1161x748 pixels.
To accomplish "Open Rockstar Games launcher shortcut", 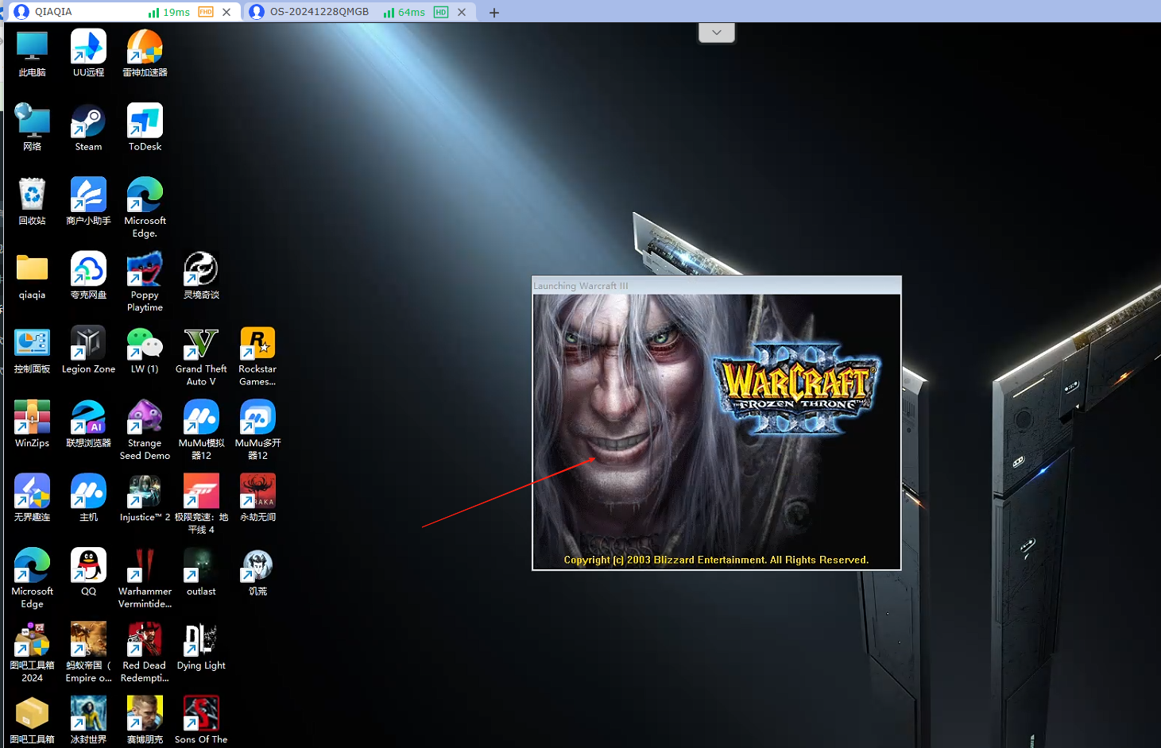I will tap(257, 356).
